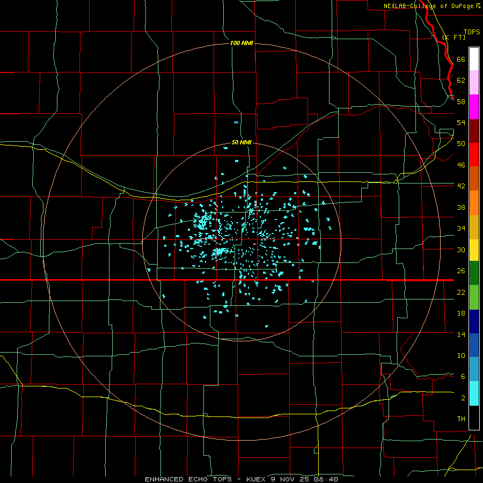Click the 08:40 timestamp

click(x=326, y=479)
